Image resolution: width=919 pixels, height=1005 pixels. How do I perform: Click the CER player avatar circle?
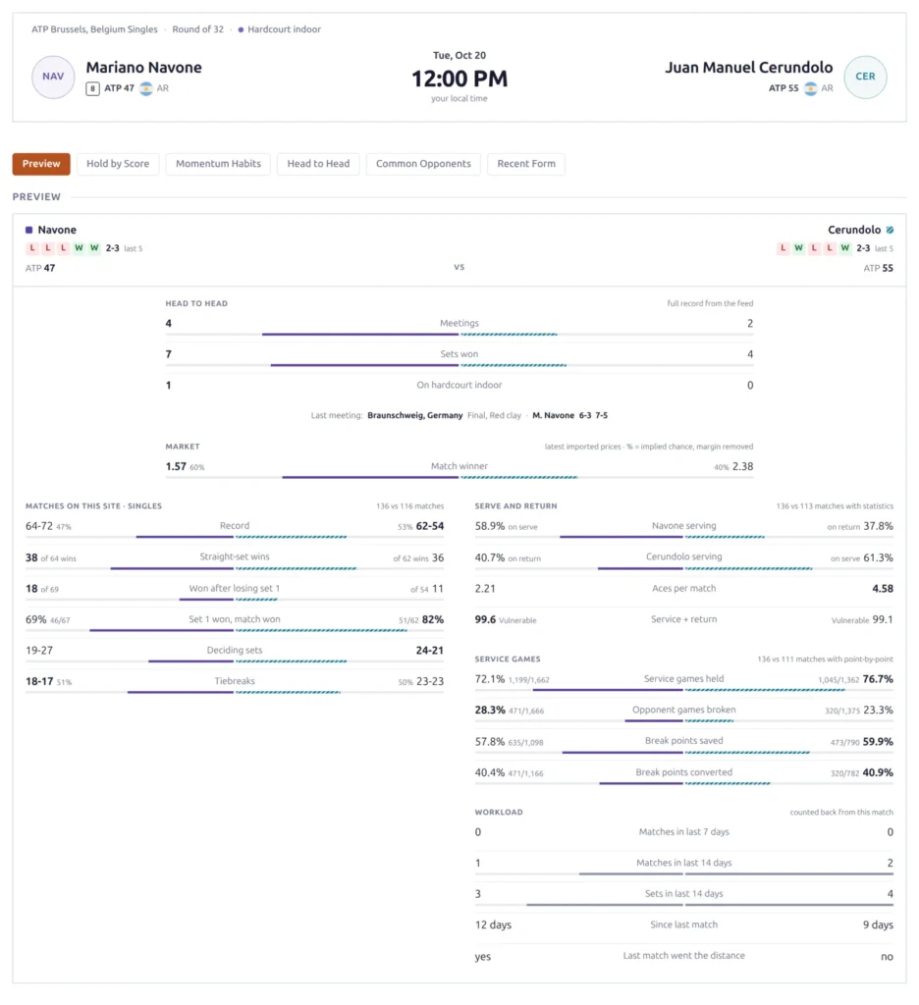coord(865,77)
